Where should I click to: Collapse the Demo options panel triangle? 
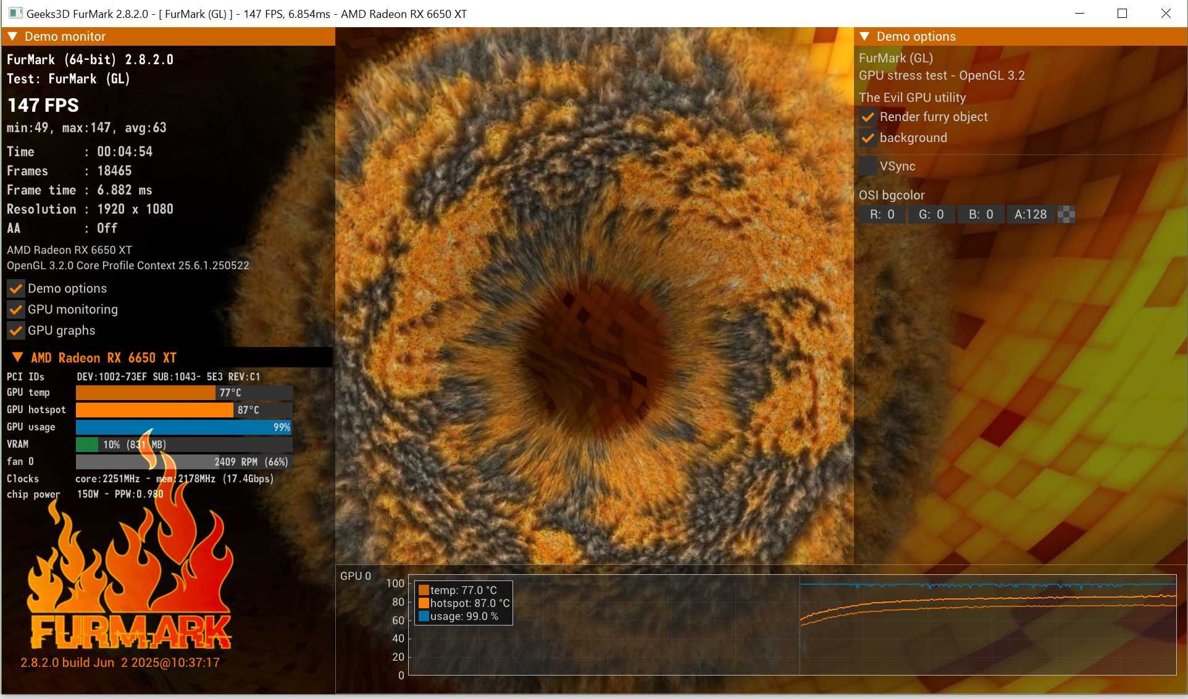tap(864, 36)
